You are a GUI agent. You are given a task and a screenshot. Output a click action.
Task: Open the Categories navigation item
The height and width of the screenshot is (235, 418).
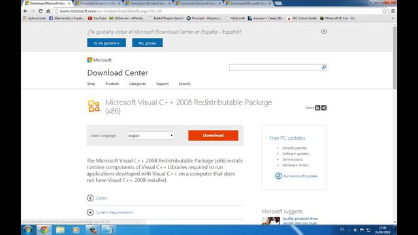click(138, 84)
